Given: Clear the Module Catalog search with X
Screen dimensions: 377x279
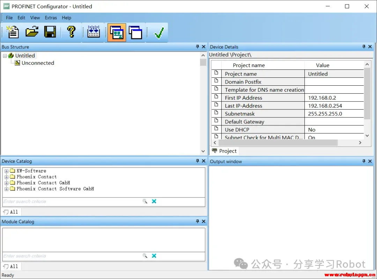Looking at the screenshot, I should point(154,256).
